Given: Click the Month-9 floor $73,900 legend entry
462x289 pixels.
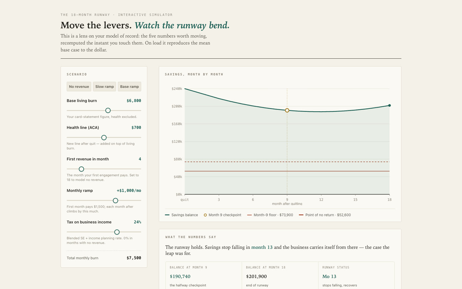Looking at the screenshot, I should (x=270, y=215).
